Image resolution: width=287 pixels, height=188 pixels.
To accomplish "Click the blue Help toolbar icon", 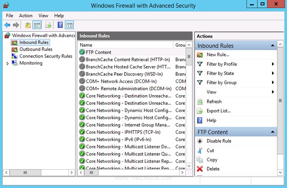I will tap(60, 25).
